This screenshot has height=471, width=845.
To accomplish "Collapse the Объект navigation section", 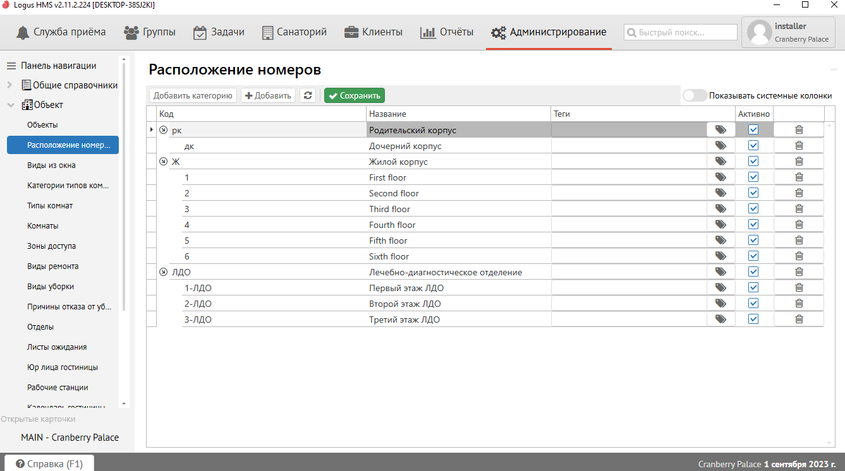I will click(x=10, y=105).
